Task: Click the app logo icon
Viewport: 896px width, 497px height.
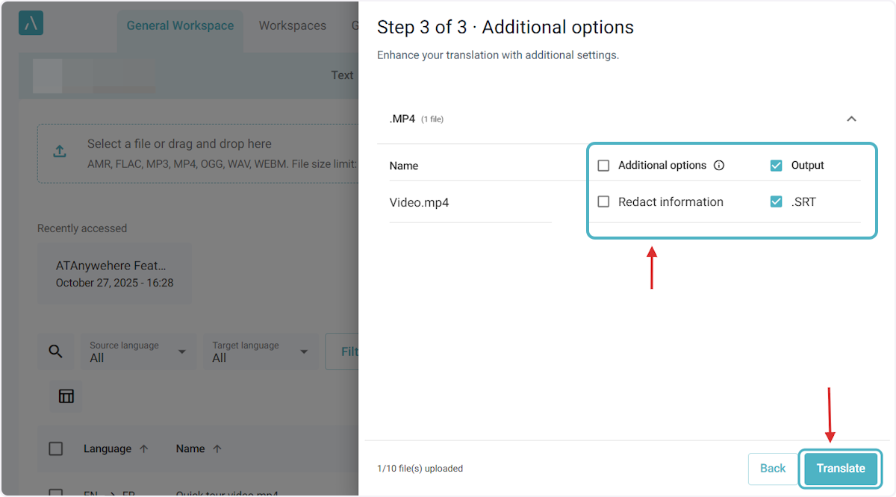Action: [31, 23]
